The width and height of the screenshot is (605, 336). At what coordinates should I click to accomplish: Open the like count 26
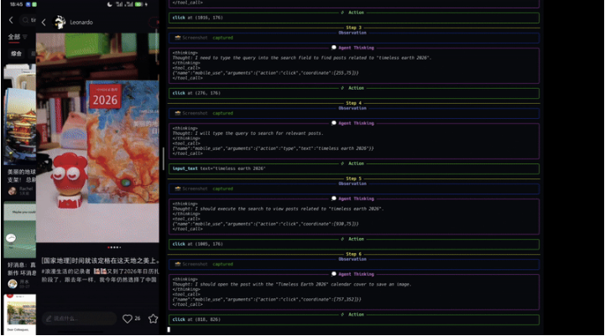(138, 318)
